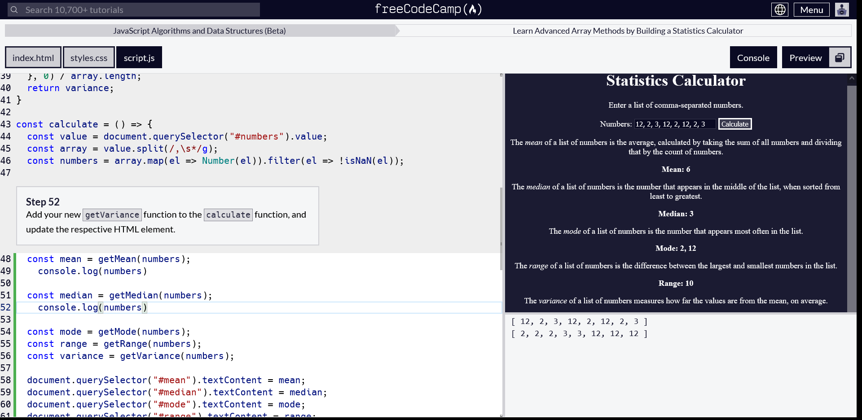Click the getVariance code label in instructions
Viewport: 862px width, 420px height.
click(x=112, y=214)
